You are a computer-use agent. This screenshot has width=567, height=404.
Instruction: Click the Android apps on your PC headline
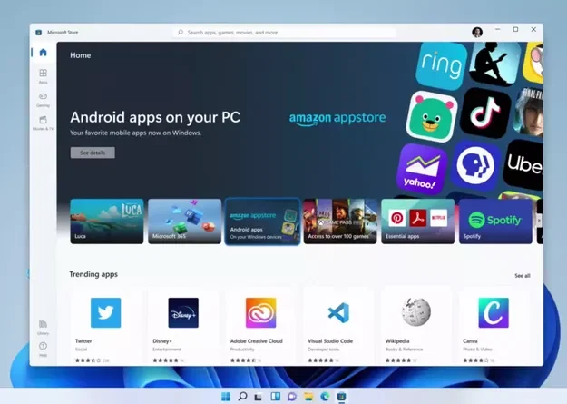tap(155, 117)
